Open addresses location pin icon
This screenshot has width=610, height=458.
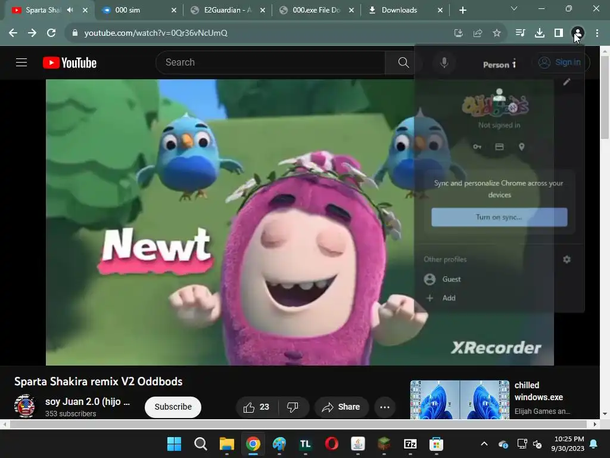click(x=522, y=147)
